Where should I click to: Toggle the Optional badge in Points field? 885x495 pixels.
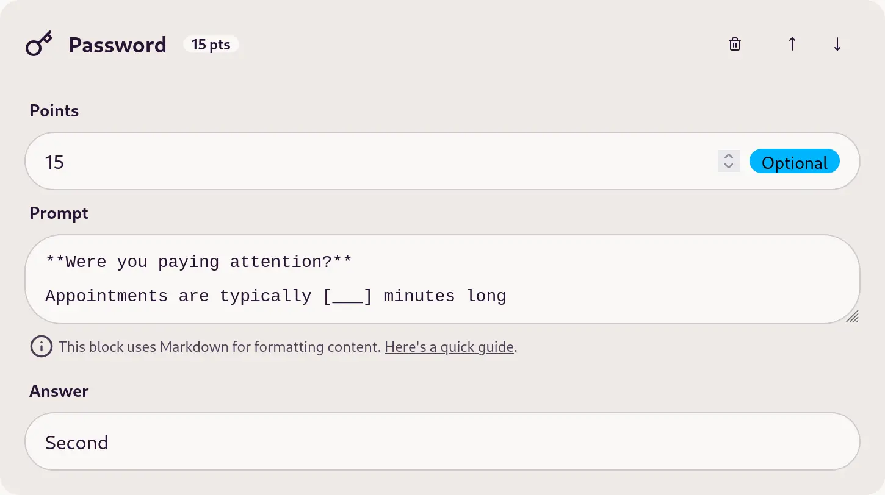click(795, 162)
